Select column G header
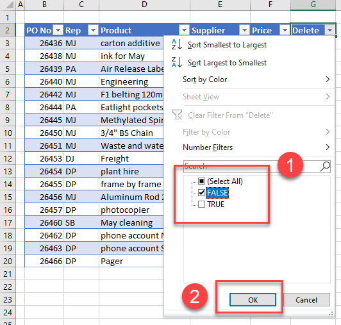 point(313,4)
